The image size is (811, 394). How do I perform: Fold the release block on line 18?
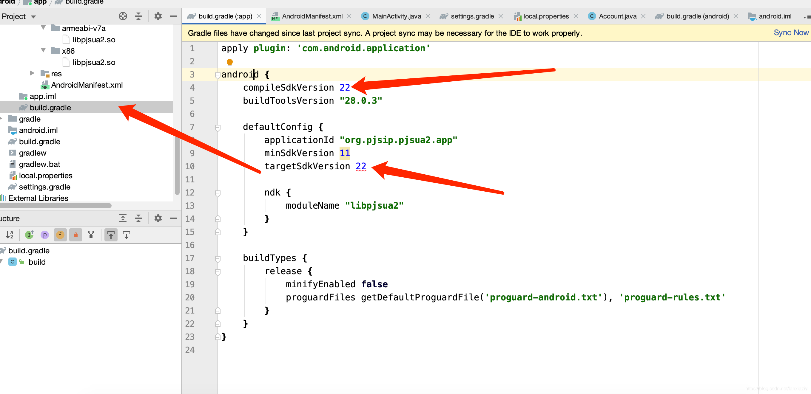pyautogui.click(x=218, y=272)
